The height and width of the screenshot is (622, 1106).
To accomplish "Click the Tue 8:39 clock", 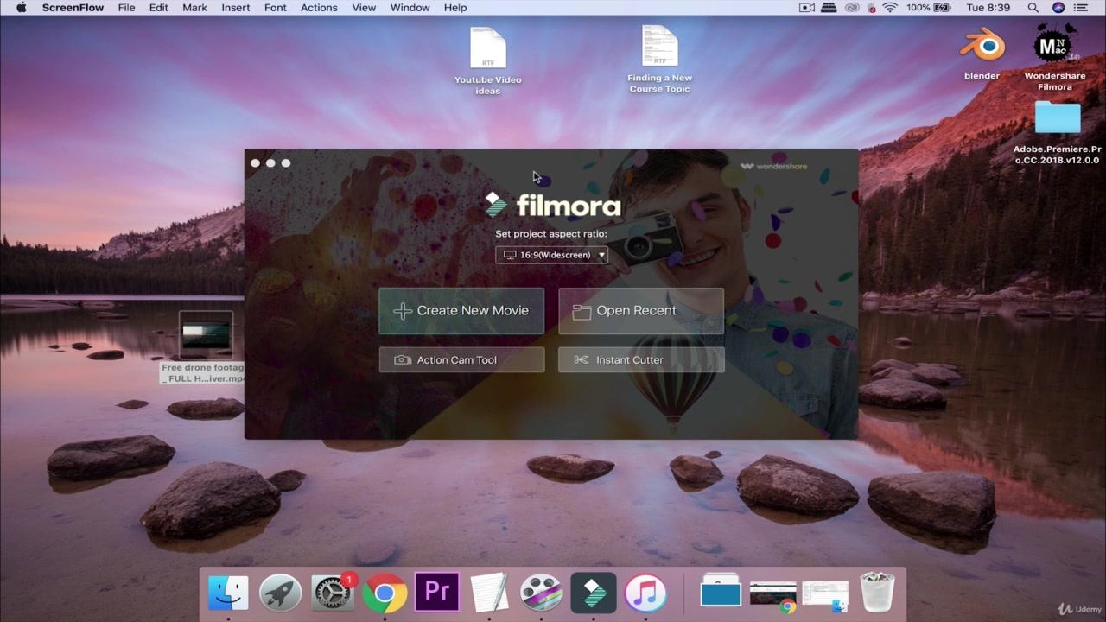I will point(988,8).
